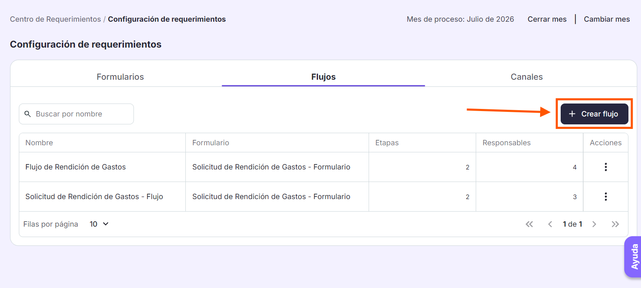
Task: Select the Flujo de Rendición de Gastos row name
Action: 75,167
